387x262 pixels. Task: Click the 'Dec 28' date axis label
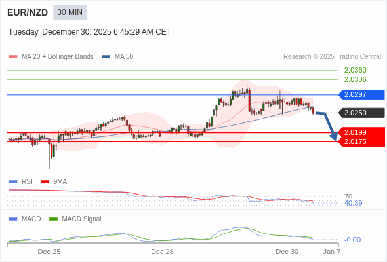[163, 252]
